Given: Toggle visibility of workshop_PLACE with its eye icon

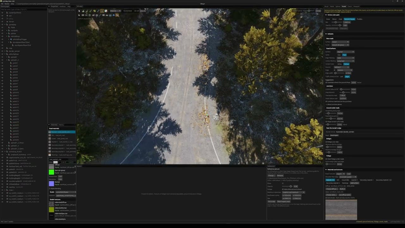Looking at the screenshot, I should click(x=2, y=152).
